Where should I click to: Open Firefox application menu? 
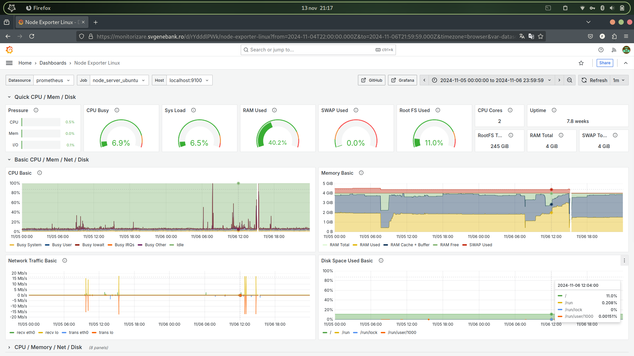(626, 36)
